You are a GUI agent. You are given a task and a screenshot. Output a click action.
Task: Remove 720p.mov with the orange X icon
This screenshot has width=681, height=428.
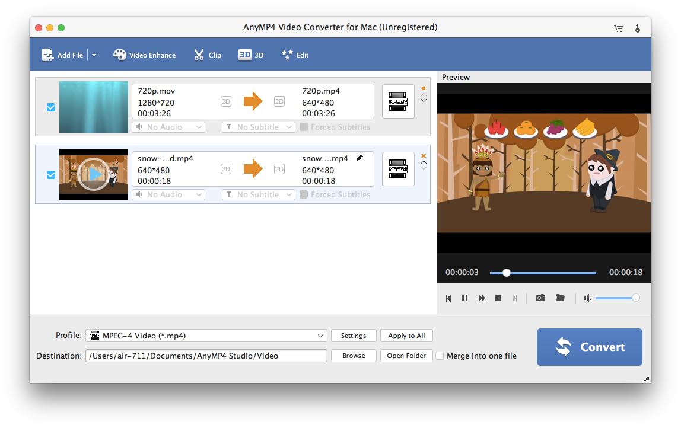[x=424, y=88]
